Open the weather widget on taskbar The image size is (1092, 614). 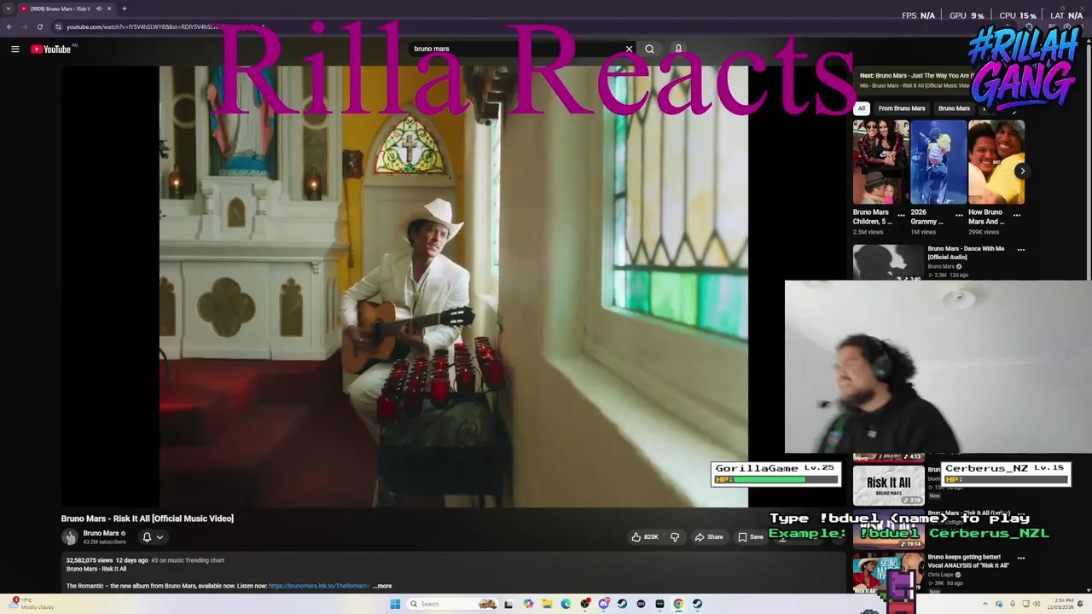[x=30, y=604]
